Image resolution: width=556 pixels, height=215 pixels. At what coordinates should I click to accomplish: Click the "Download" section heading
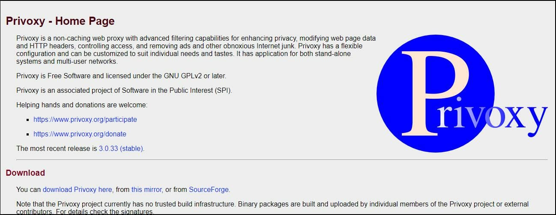(25, 173)
